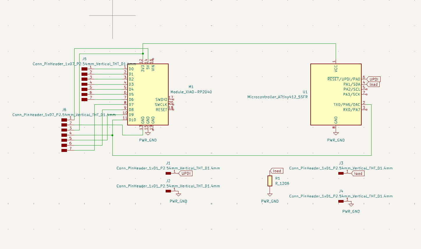Click the PA3/SCK pin label on U1

point(352,94)
